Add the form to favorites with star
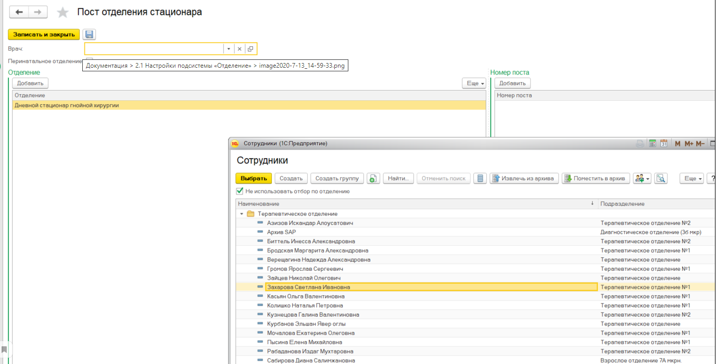The width and height of the screenshot is (716, 364). (62, 12)
